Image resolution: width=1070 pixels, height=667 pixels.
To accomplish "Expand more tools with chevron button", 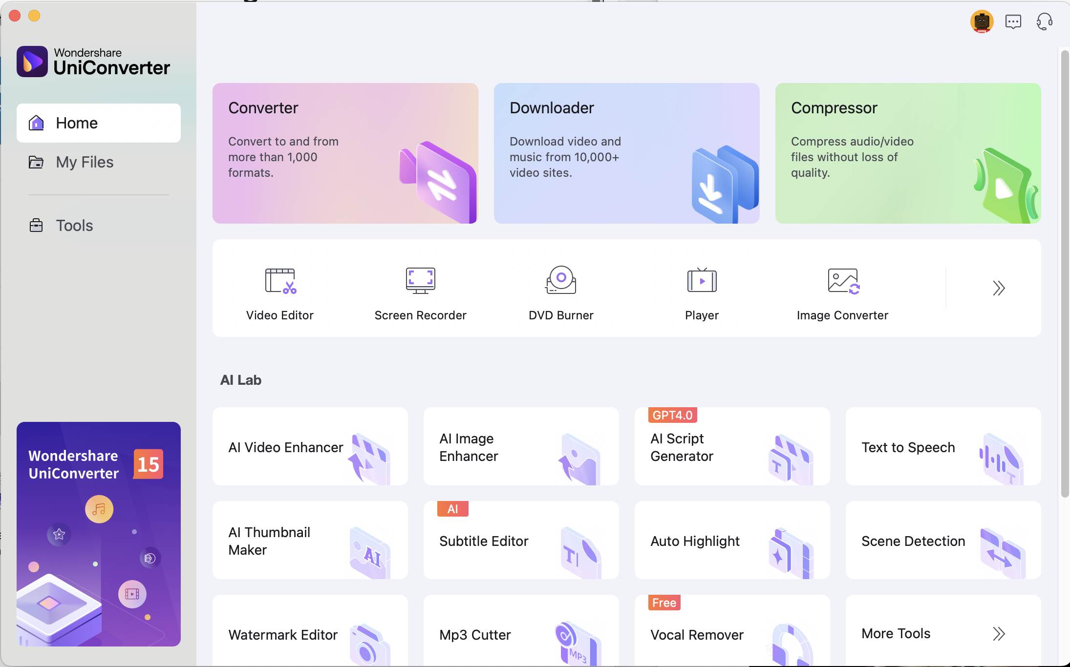I will coord(999,288).
